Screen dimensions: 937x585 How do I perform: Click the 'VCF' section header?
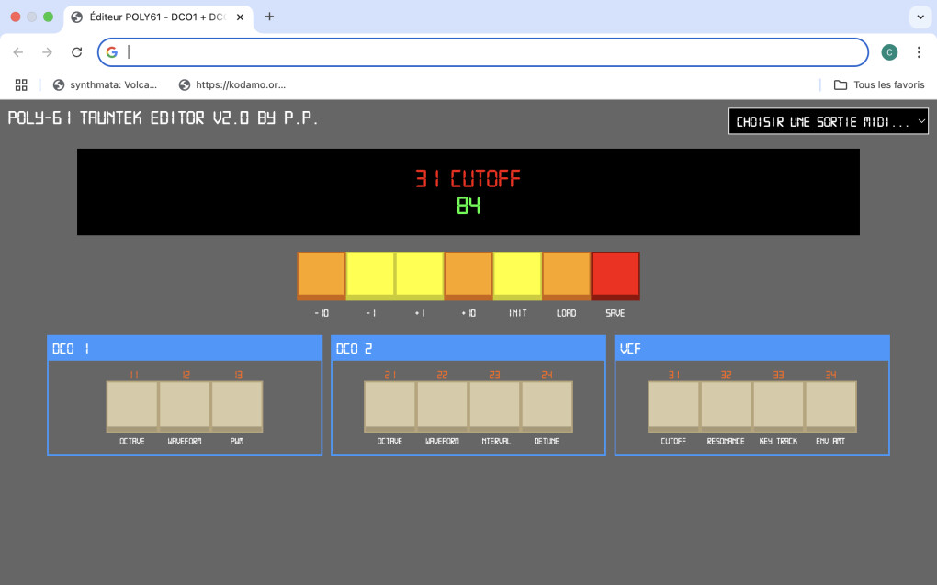[752, 348]
